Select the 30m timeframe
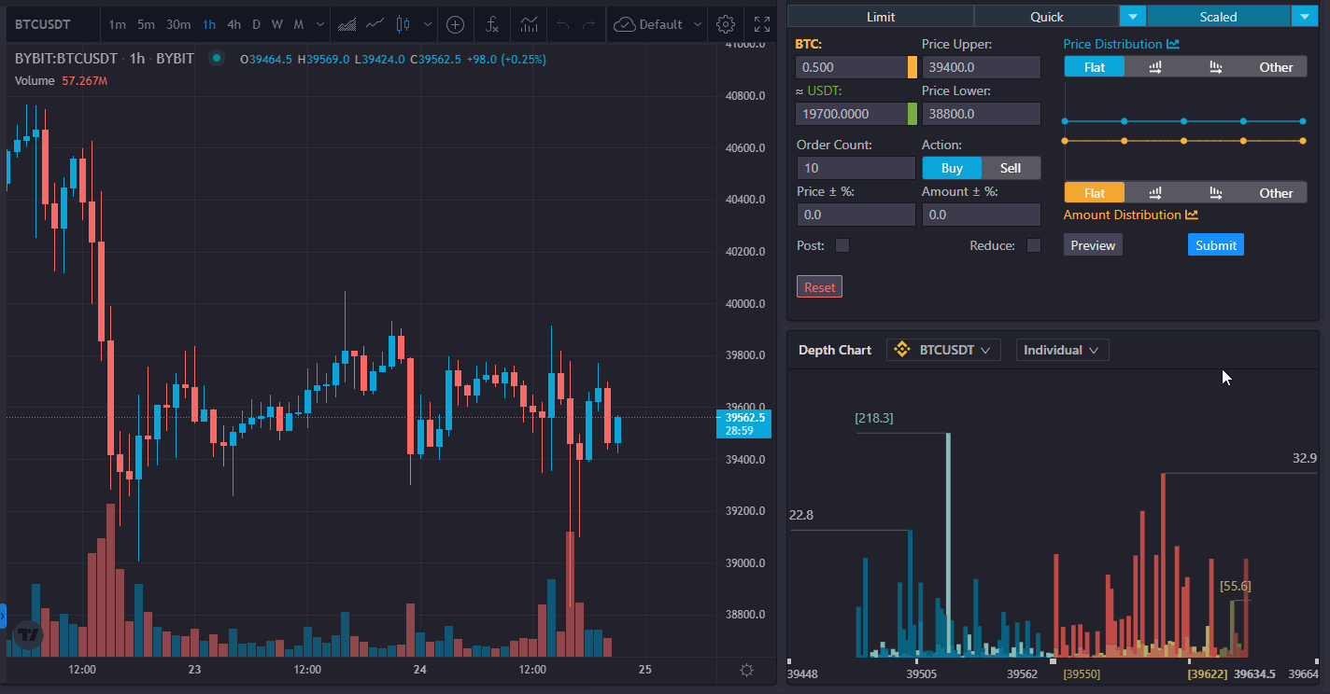The image size is (1330, 694). 178,24
